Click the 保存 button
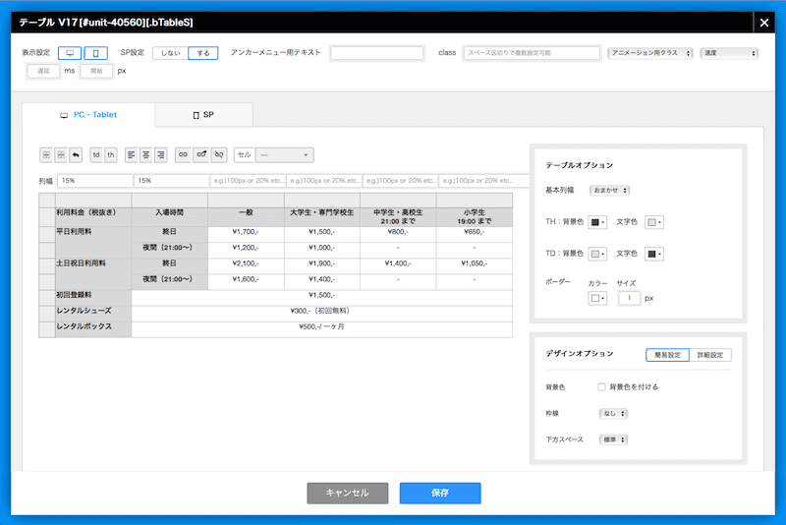This screenshot has width=786, height=525. click(440, 493)
